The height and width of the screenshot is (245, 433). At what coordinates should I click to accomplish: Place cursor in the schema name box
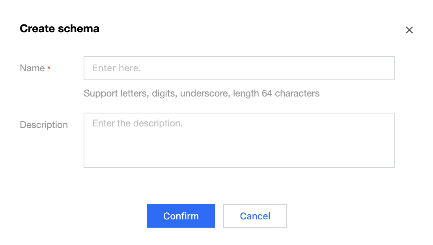point(239,68)
